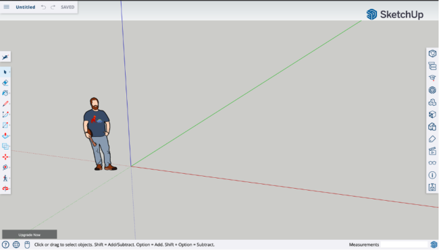The image size is (439, 250).
Task: Select the standing man figure
Action: coord(99,134)
